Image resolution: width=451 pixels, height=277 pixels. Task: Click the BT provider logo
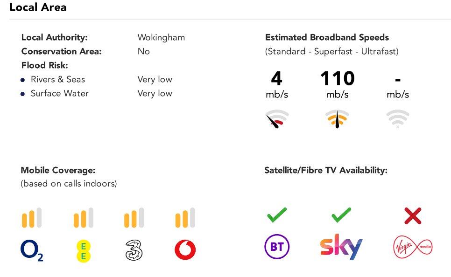coord(277,246)
